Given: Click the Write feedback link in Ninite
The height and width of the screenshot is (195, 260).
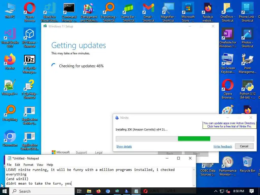Looking at the screenshot, I should pos(222,147).
